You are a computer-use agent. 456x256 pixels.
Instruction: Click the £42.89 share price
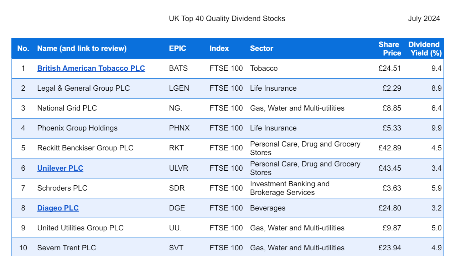coord(390,148)
